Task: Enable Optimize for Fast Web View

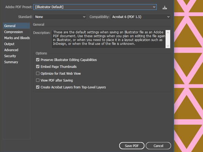Action: 38,73
